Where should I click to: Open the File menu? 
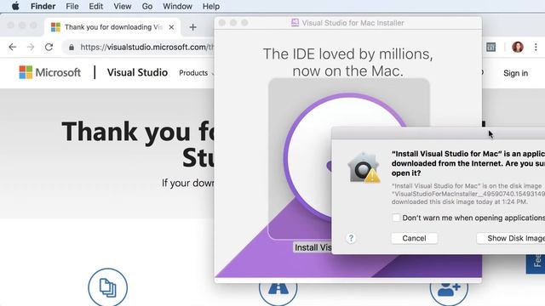tap(72, 6)
